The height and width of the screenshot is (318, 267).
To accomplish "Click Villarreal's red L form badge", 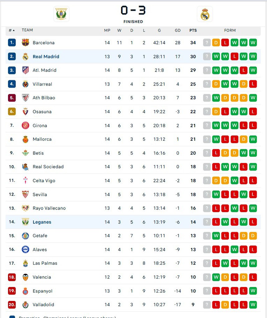I will point(253,84).
